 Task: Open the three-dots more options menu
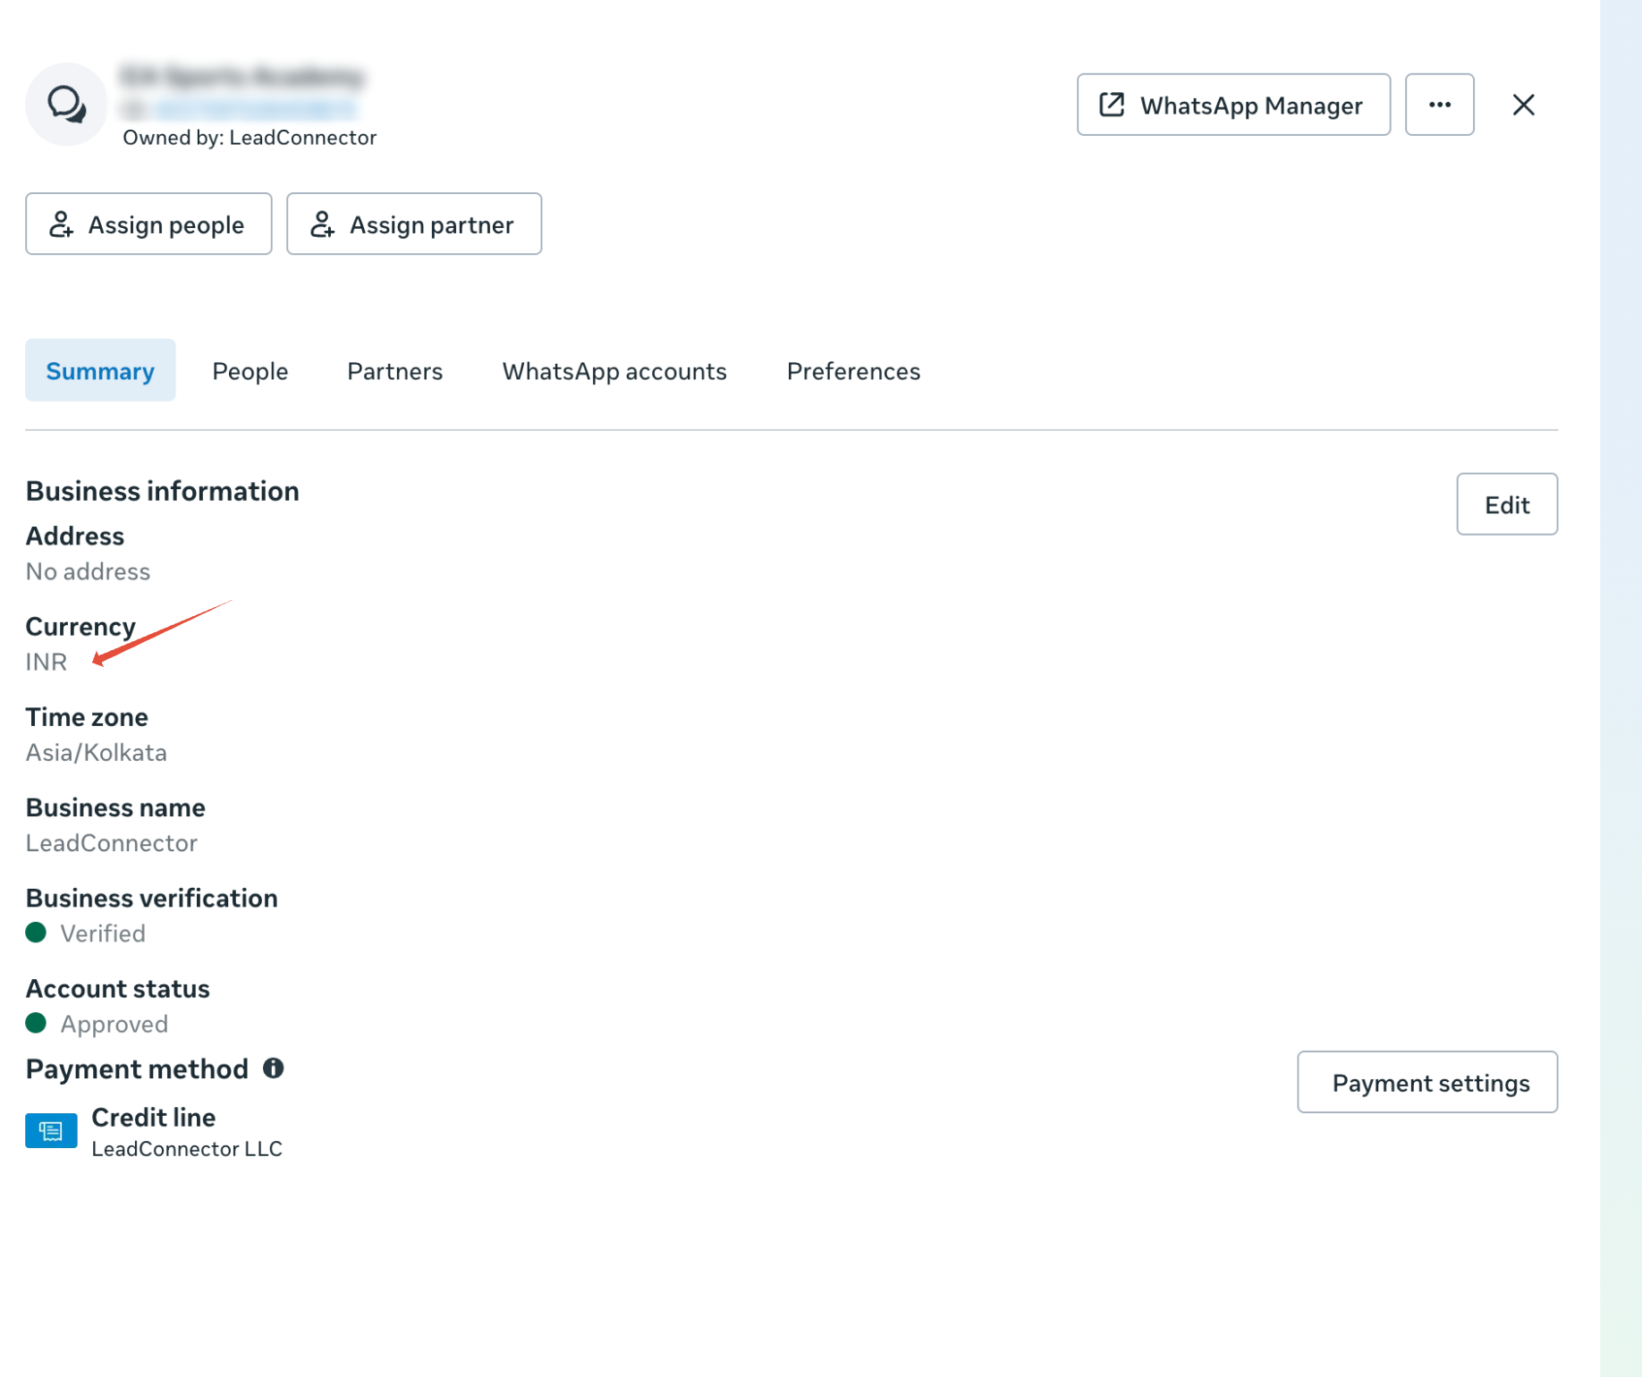(1439, 105)
